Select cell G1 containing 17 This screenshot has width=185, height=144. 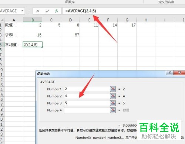(127, 25)
